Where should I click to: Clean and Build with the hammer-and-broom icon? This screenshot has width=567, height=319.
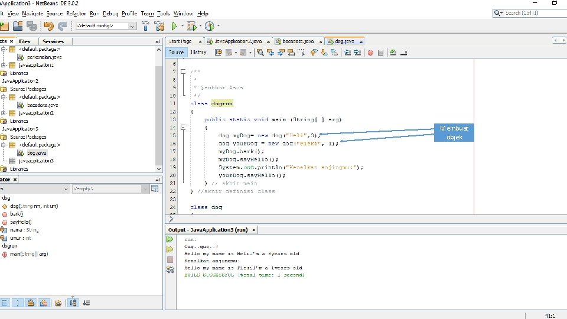point(159,25)
